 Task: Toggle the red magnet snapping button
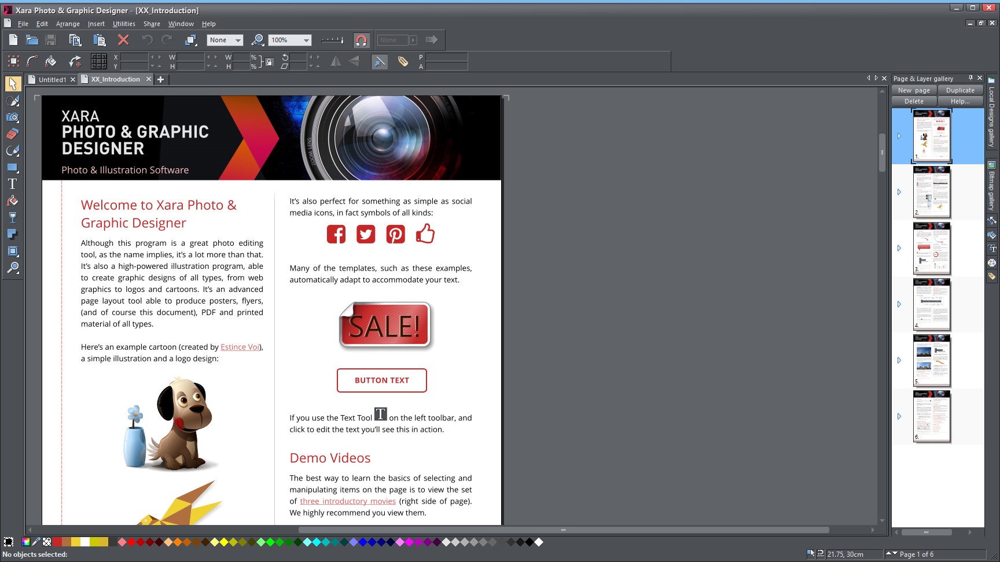[x=361, y=40]
